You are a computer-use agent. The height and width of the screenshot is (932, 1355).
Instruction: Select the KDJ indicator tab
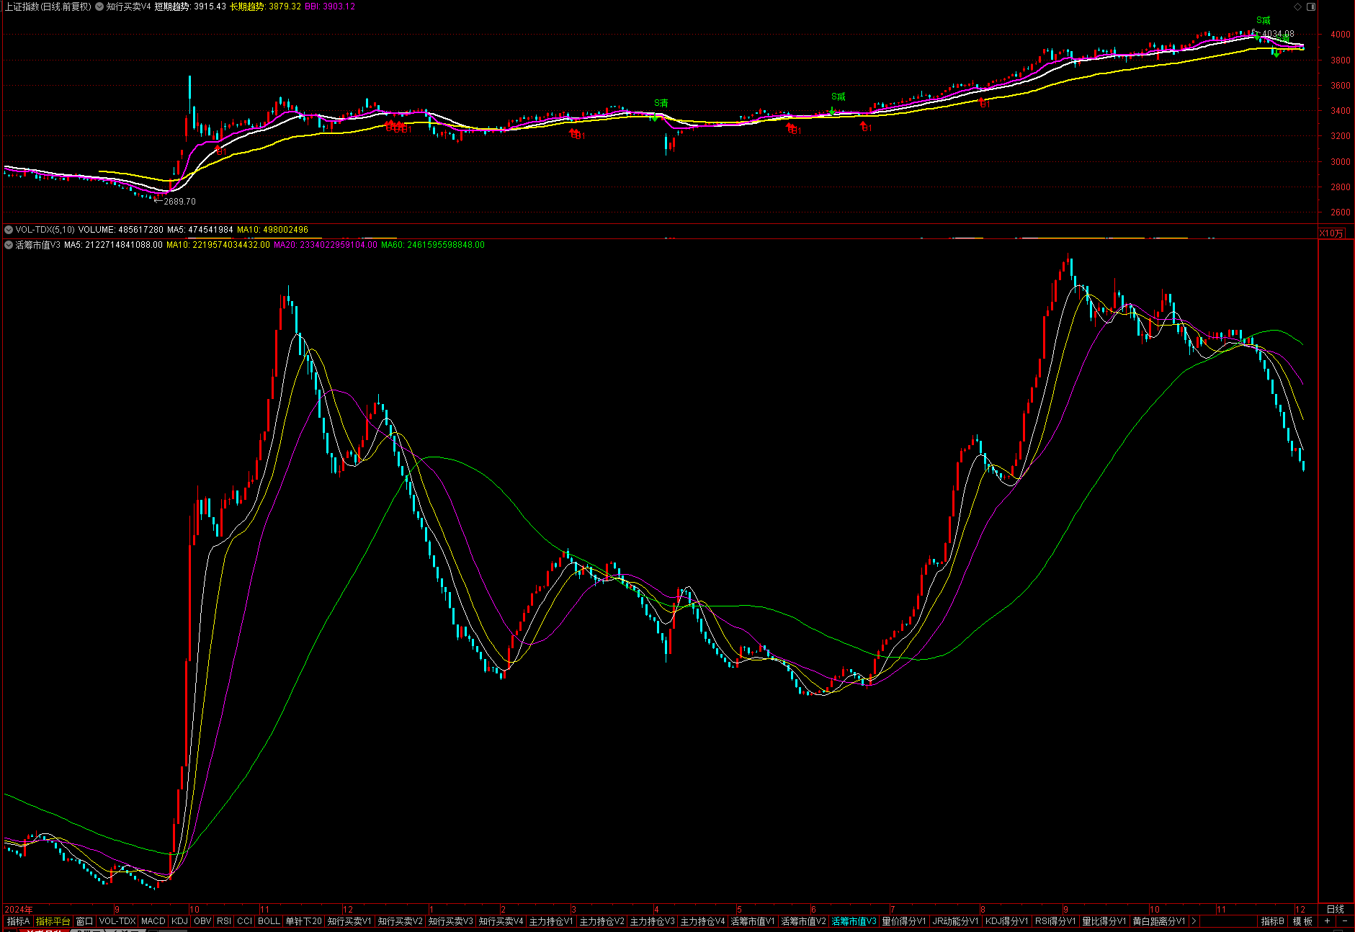point(179,921)
